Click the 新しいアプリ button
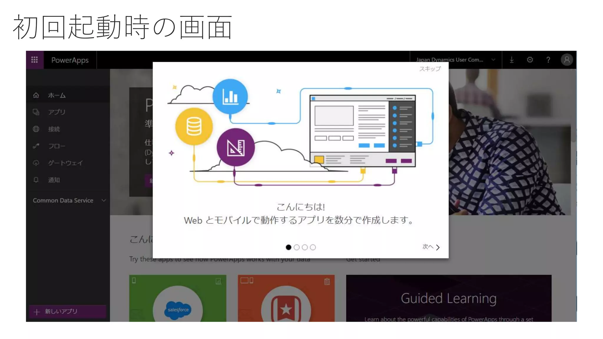The width and height of the screenshot is (603, 339). point(67,311)
